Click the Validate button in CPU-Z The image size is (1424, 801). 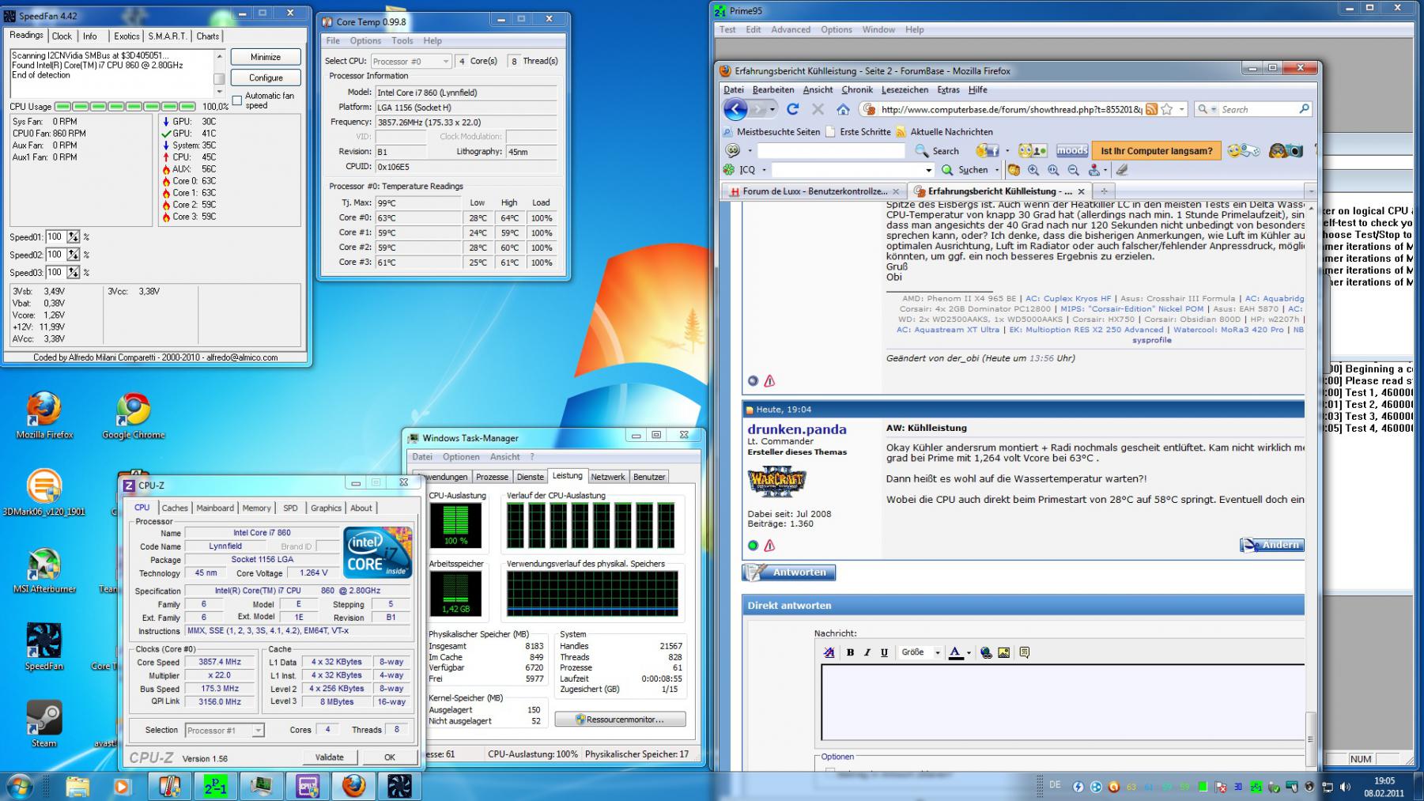[330, 758]
